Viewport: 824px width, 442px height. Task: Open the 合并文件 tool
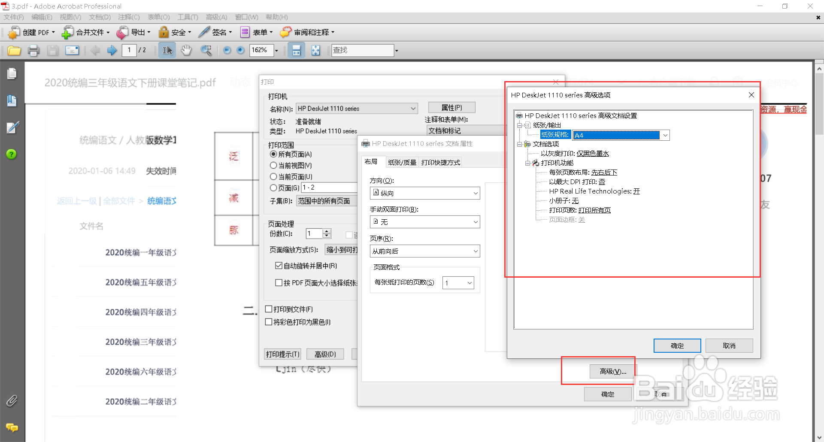(x=85, y=32)
